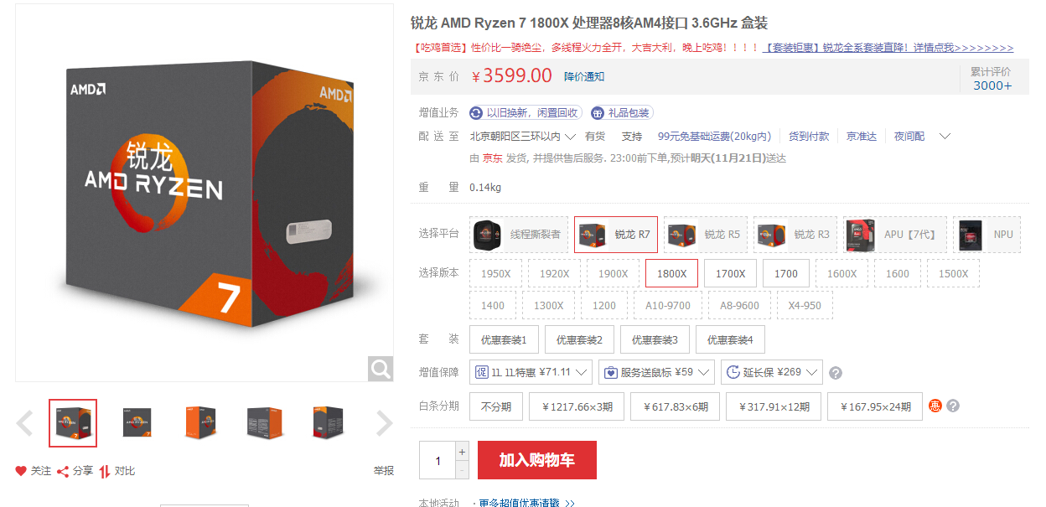The width and height of the screenshot is (1046, 507).
Task: Select the 锐龙 R5 platform option
Action: 706,235
